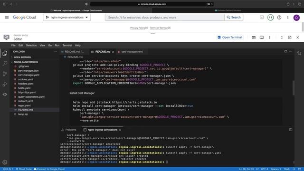Open Cloud Shell more options menu

click(269, 38)
